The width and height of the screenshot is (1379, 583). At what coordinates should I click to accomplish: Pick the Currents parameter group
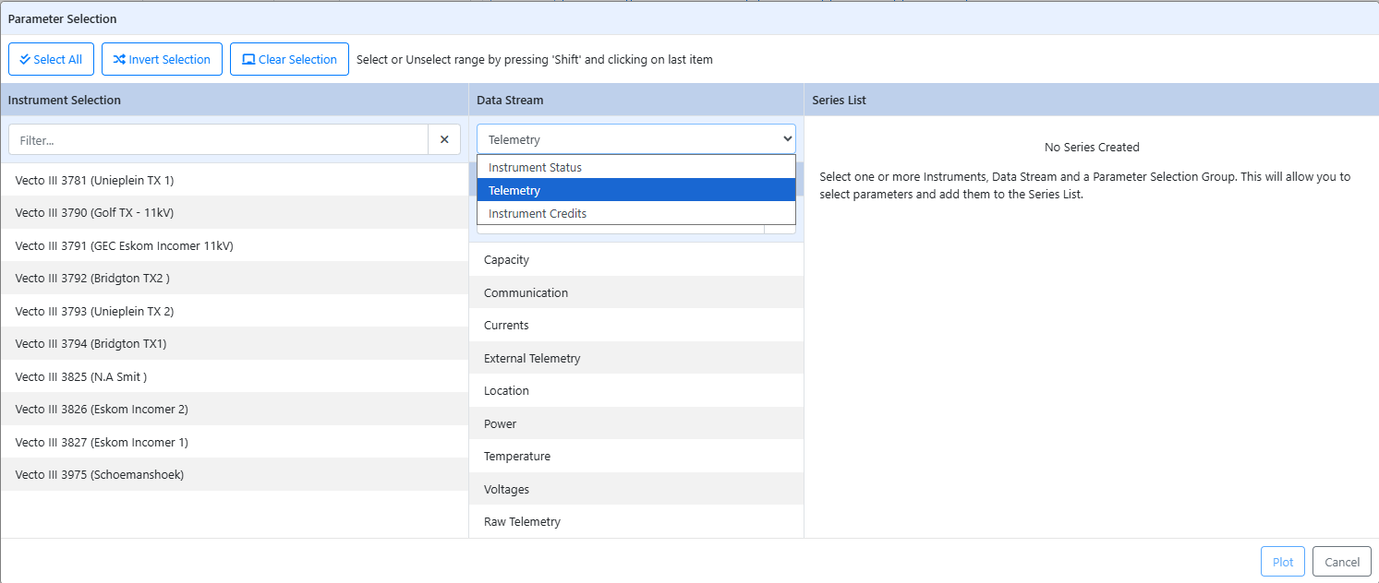(x=636, y=325)
